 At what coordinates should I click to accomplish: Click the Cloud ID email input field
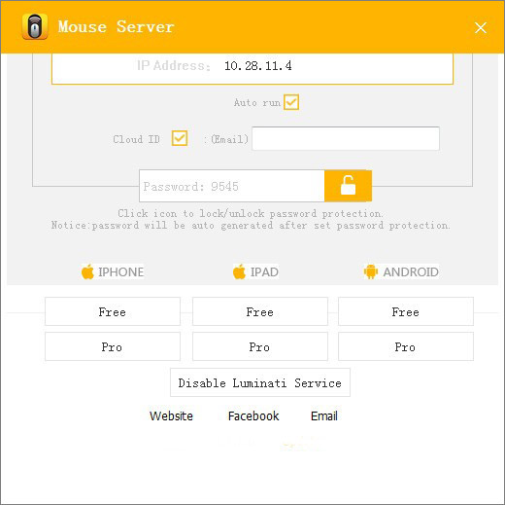[x=346, y=138]
